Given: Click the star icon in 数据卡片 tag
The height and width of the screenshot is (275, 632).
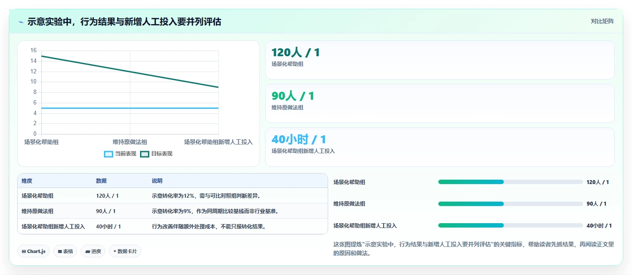Looking at the screenshot, I should point(115,251).
